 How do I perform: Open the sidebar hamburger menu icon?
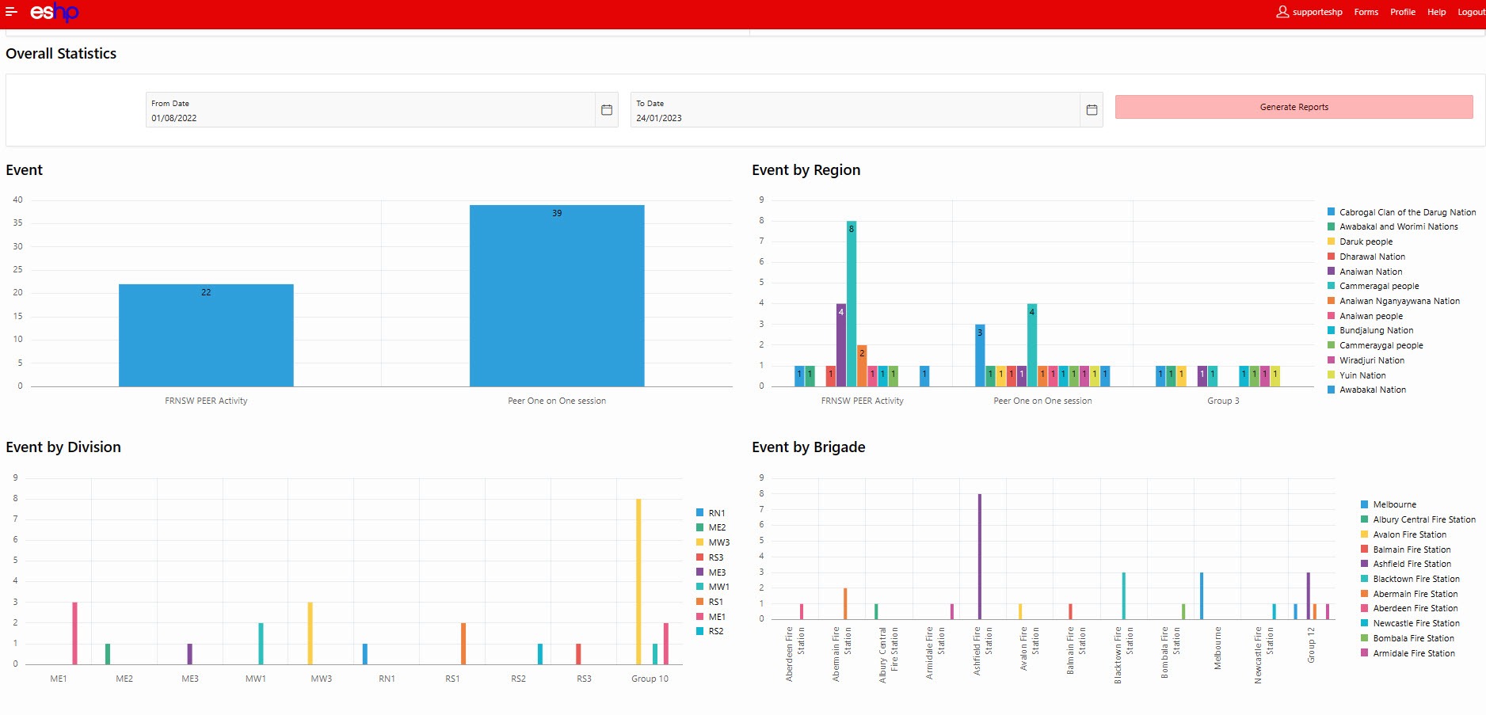click(x=11, y=11)
